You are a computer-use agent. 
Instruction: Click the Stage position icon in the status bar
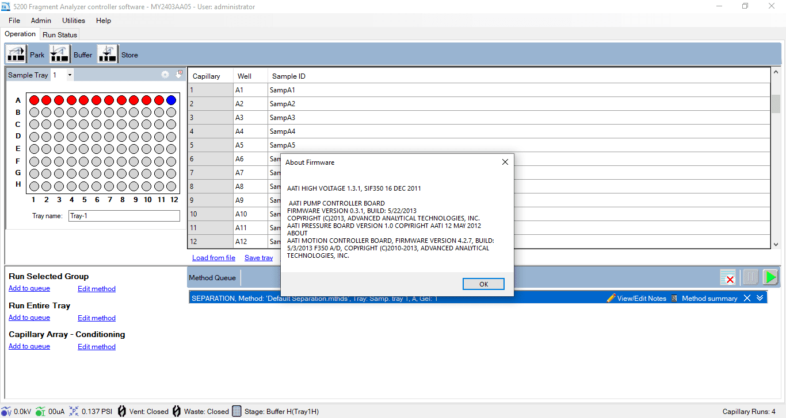coord(236,411)
